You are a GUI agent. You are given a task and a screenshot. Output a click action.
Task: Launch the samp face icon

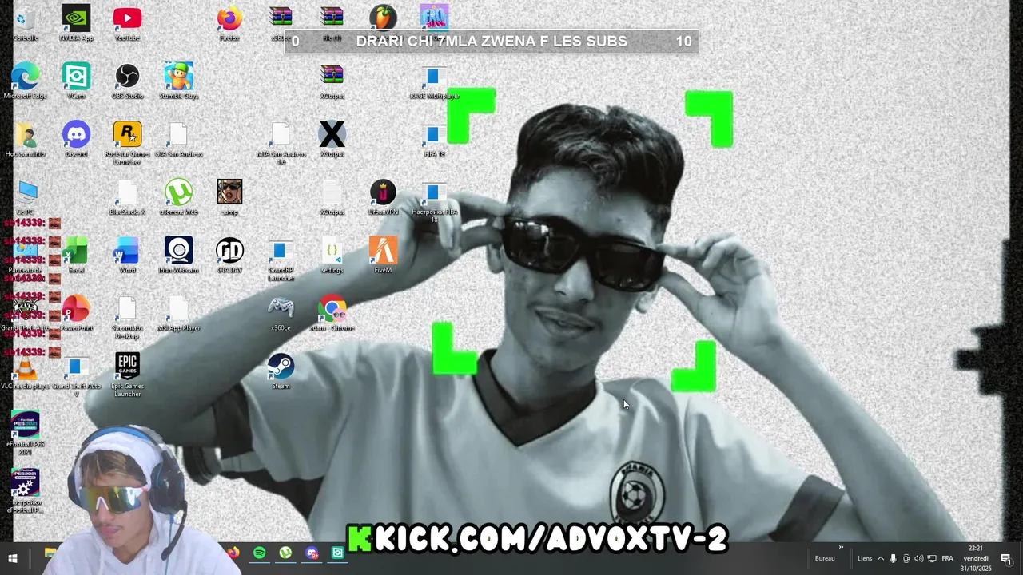(229, 198)
